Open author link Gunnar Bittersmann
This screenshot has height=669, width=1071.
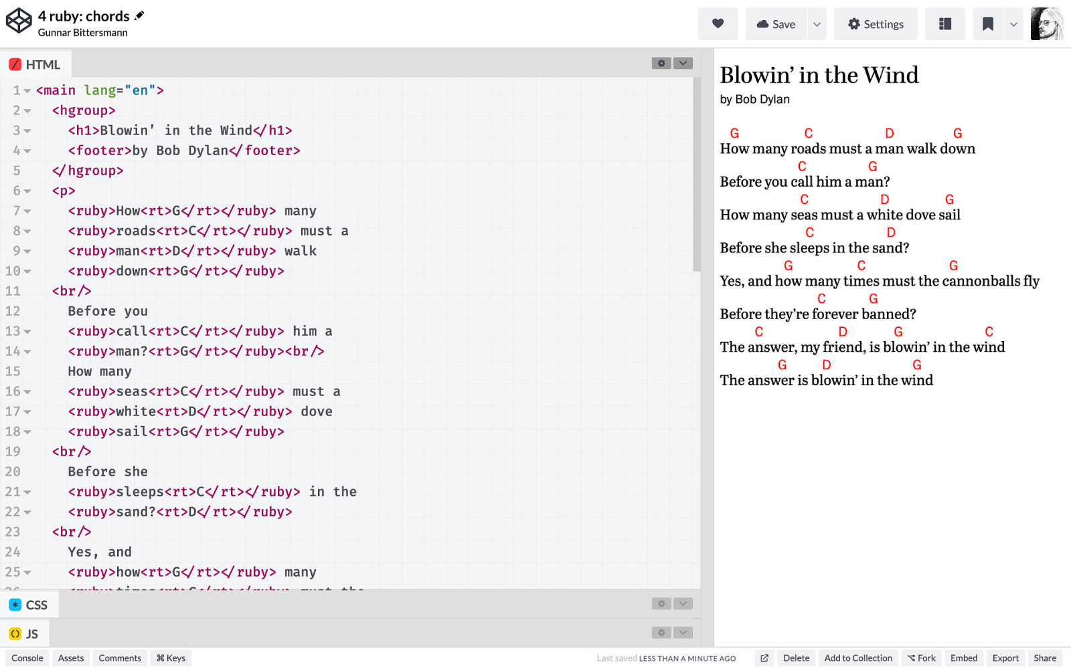coord(82,33)
